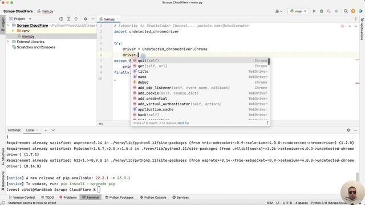This screenshot has width=365, height=205.
Task: Close the main.py editor tab
Action: (118, 19)
